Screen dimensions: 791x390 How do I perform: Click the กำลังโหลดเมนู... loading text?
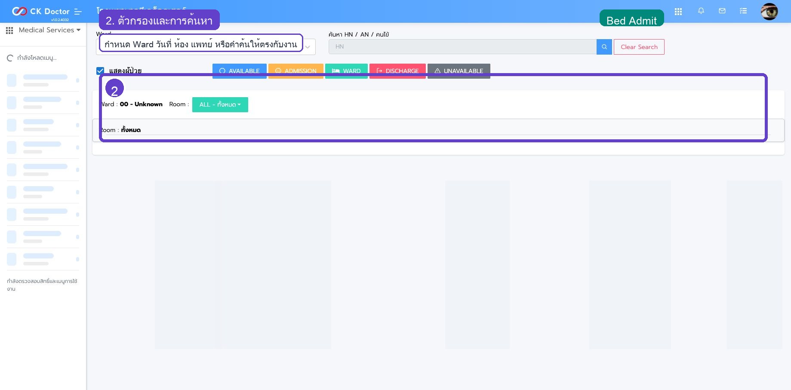(37, 58)
